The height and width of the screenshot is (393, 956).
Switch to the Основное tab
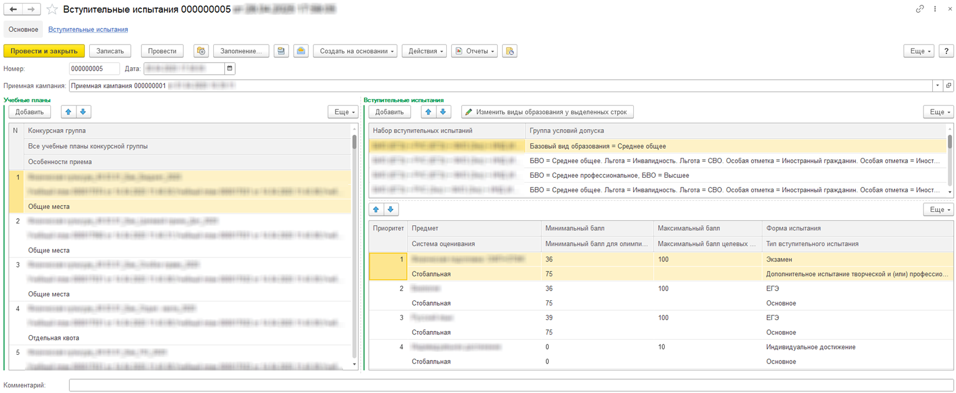point(23,30)
